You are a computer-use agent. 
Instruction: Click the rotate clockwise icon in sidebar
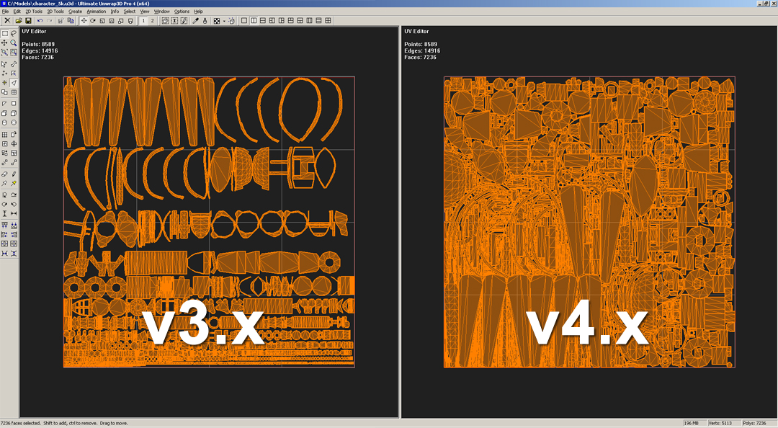point(4,204)
